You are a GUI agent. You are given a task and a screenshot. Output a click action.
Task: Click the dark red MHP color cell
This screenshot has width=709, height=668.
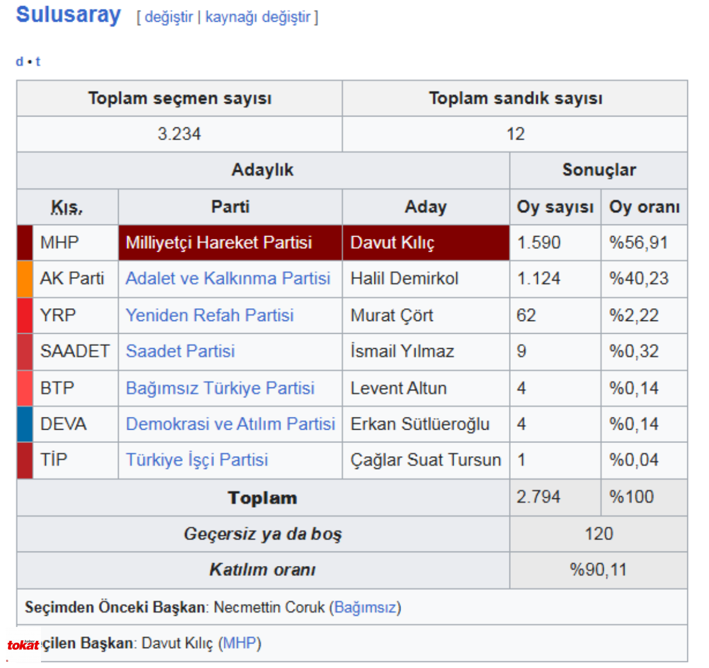(x=25, y=242)
